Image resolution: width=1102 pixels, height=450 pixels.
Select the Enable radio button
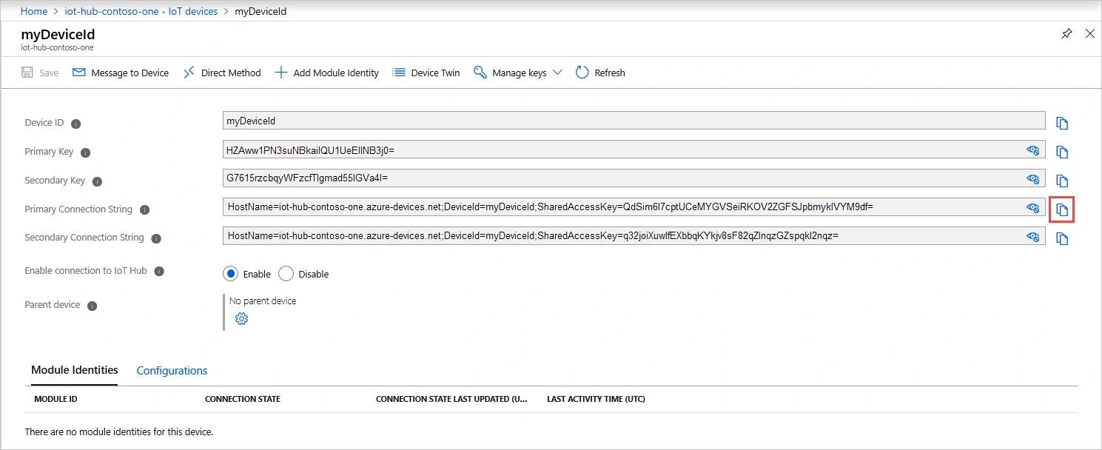(x=230, y=274)
